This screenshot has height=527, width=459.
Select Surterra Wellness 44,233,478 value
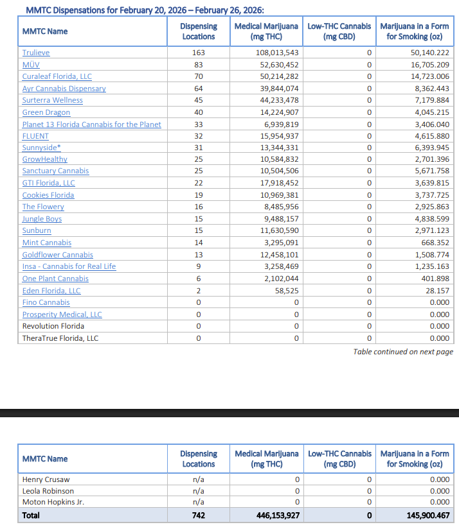click(x=279, y=100)
